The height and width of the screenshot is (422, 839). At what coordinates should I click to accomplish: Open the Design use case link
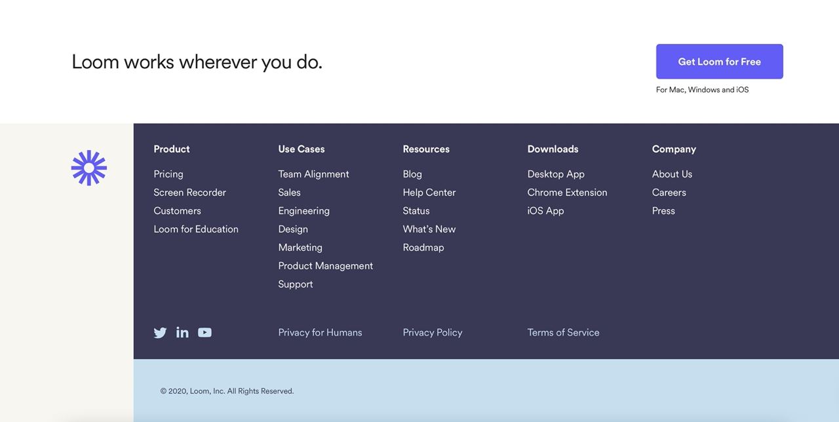click(293, 229)
